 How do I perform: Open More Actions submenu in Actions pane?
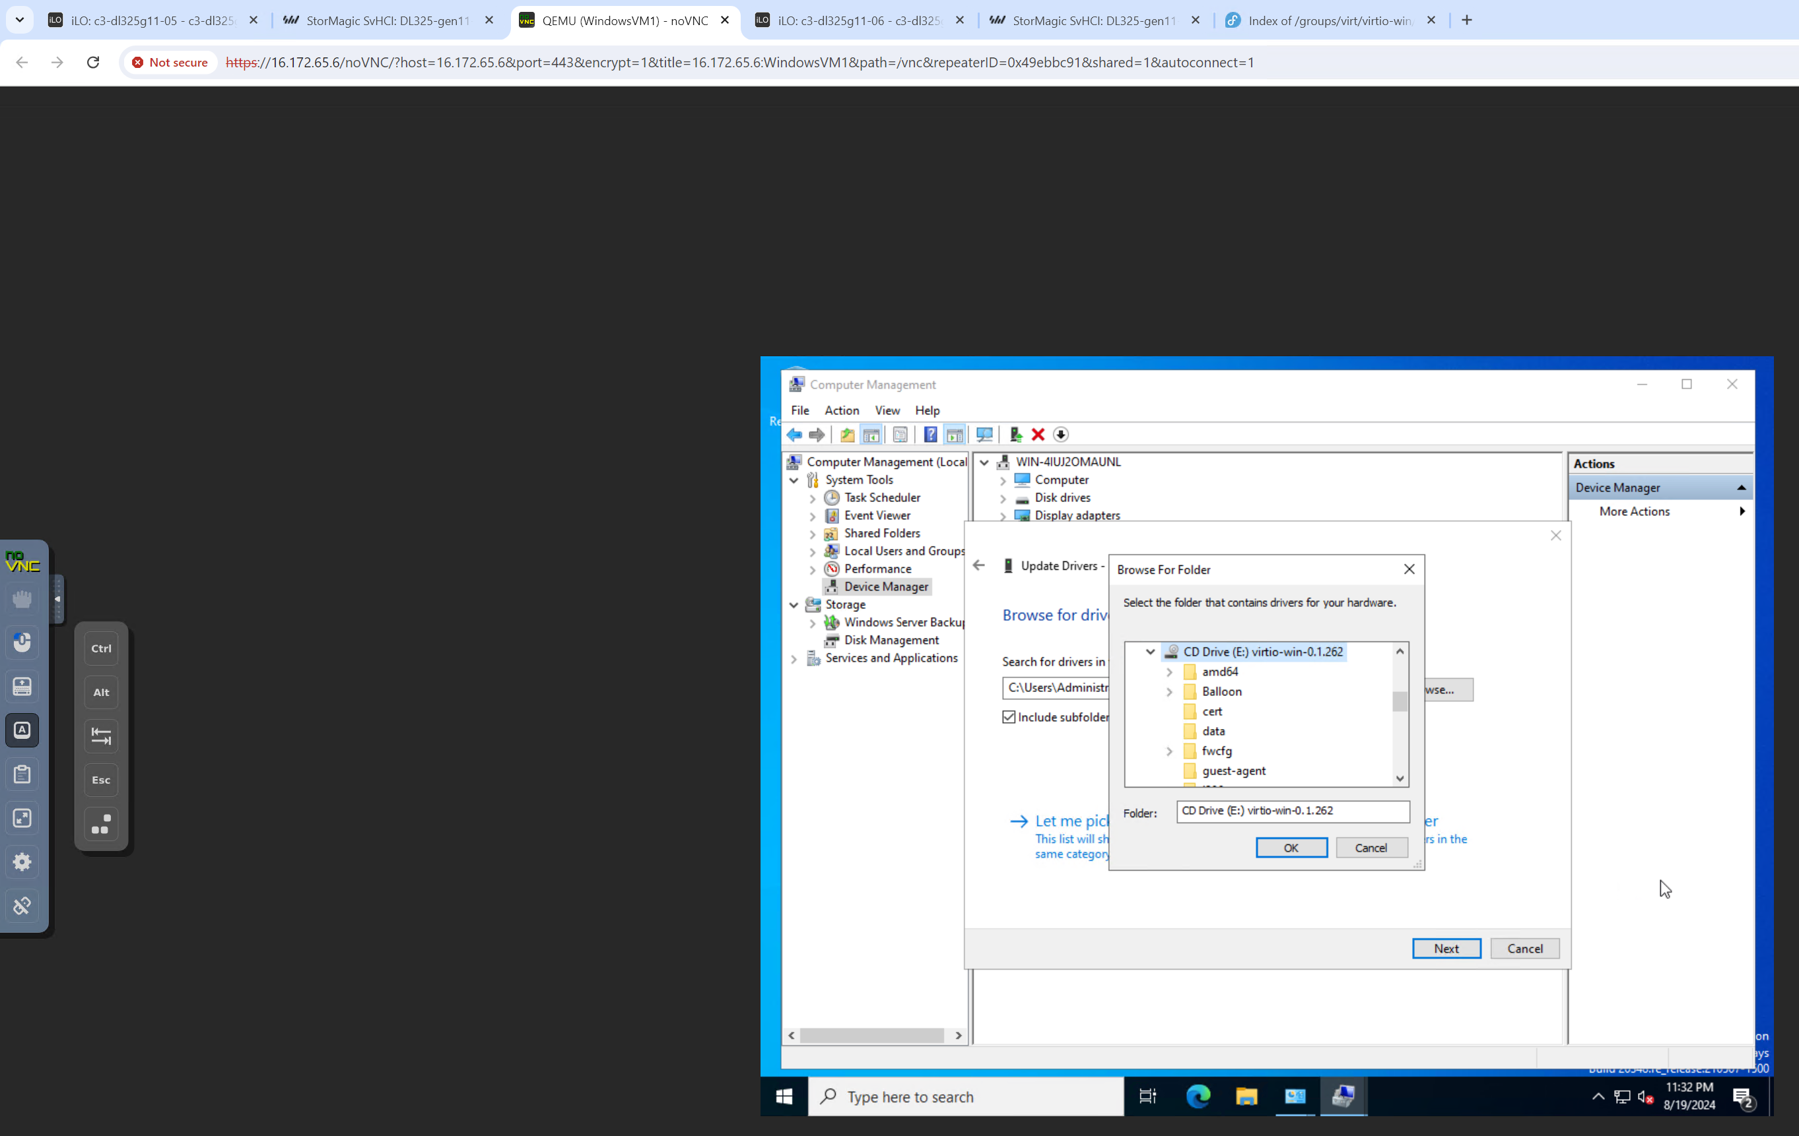[x=1662, y=511]
